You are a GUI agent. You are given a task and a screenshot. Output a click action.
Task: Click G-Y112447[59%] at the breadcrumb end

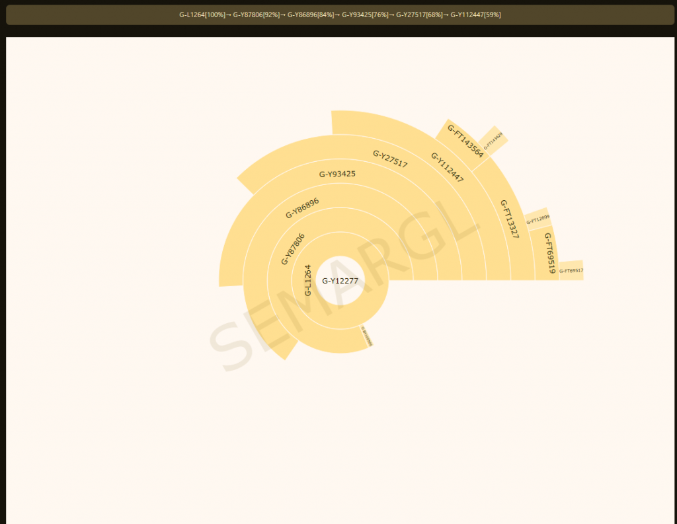tap(475, 15)
